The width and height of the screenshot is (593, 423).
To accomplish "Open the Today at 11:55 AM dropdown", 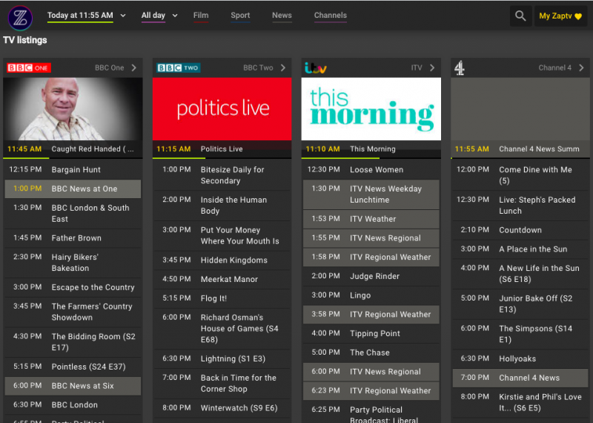I will pos(86,16).
